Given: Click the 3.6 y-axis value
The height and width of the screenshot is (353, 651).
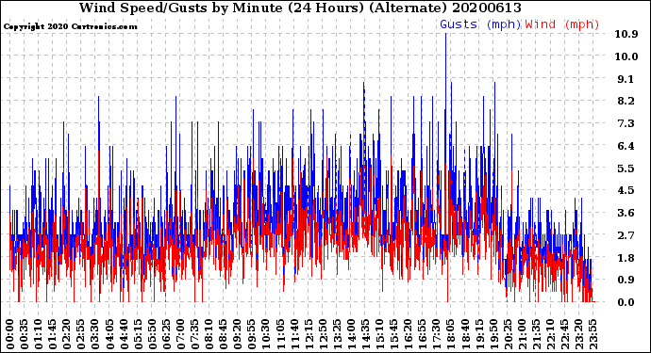Looking at the screenshot, I should coord(626,213).
